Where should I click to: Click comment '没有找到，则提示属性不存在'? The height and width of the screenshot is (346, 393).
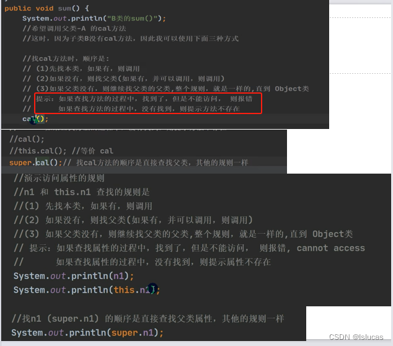pos(163,262)
